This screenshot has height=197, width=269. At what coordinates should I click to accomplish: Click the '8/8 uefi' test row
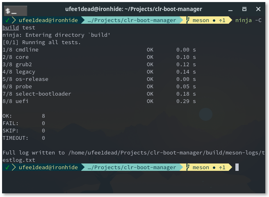pyautogui.click(x=99, y=101)
